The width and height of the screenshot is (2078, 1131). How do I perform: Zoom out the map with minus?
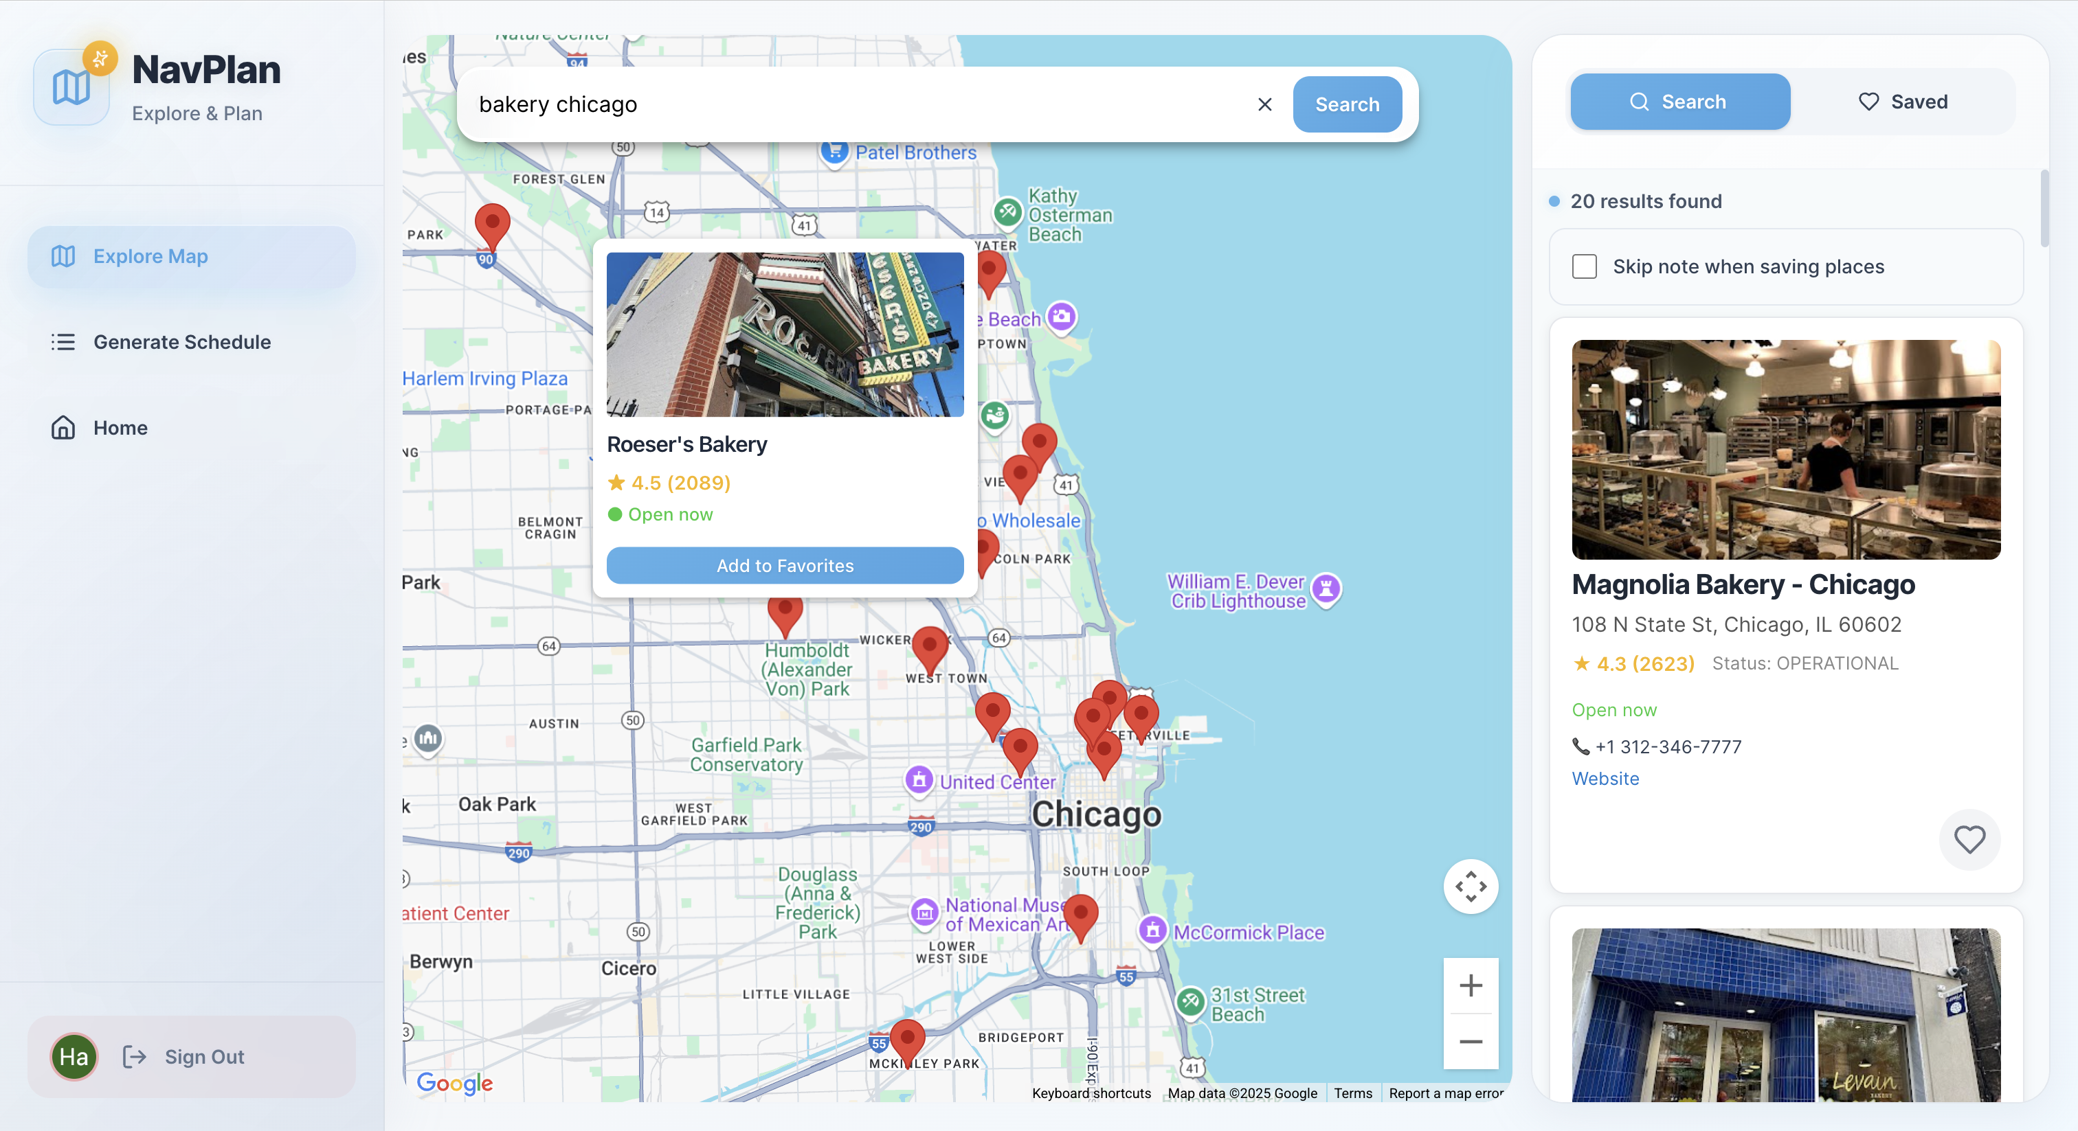(1470, 1042)
